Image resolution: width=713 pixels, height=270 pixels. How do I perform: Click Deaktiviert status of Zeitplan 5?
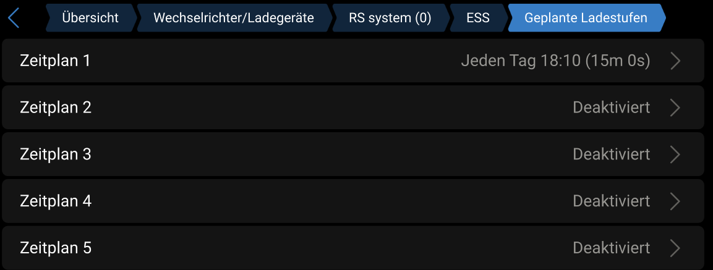[611, 248]
